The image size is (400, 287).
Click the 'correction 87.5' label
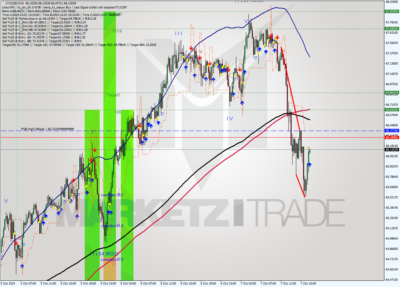click(x=112, y=260)
